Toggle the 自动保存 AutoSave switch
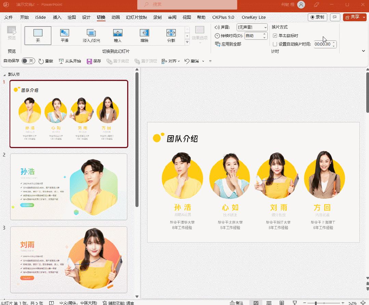 28,61
